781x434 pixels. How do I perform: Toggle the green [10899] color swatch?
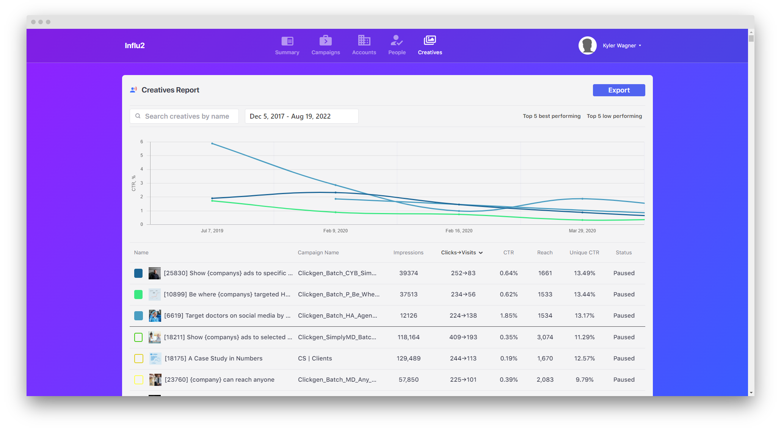click(x=138, y=295)
